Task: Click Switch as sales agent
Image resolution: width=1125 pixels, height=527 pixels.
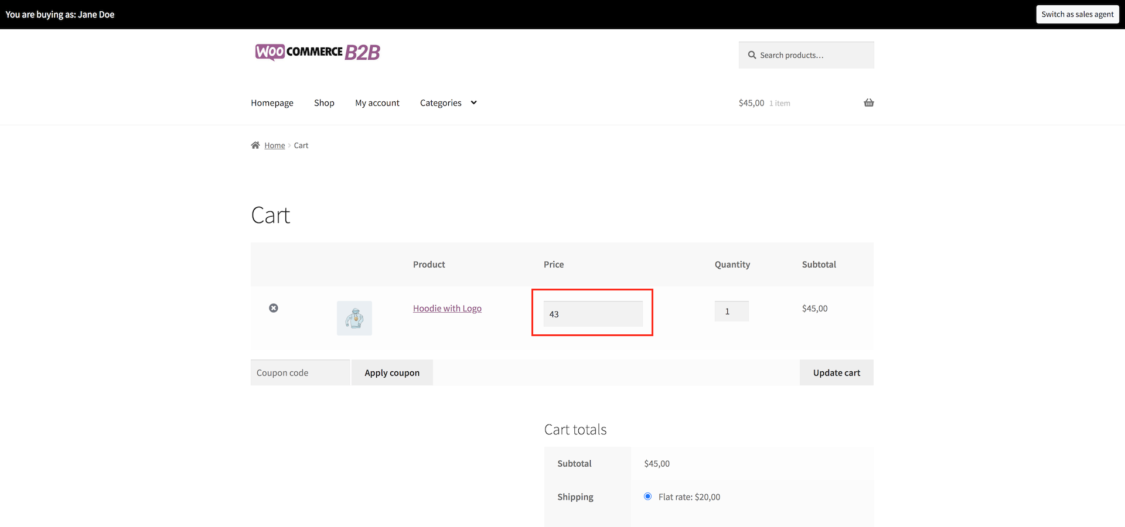Action: [x=1078, y=13]
